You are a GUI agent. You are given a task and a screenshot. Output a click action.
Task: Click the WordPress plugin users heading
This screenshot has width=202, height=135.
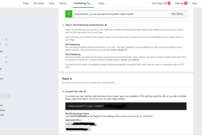(77, 114)
